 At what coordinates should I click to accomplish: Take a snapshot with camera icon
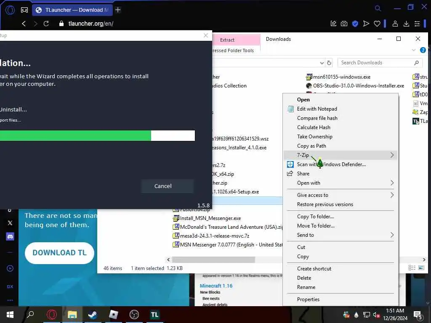pos(344,24)
